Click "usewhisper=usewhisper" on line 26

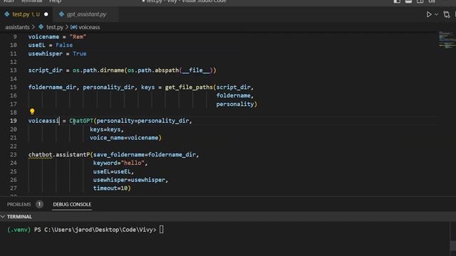point(129,180)
